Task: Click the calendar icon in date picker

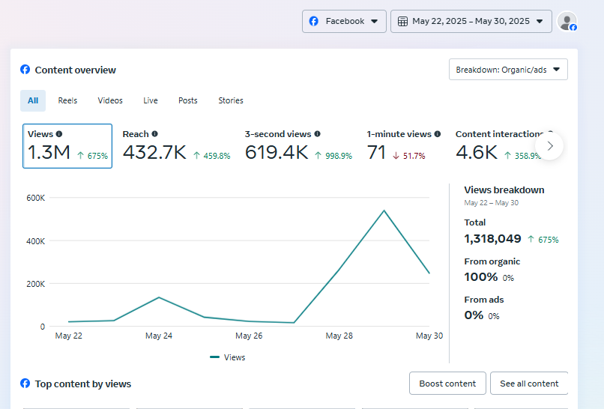Action: click(x=402, y=22)
